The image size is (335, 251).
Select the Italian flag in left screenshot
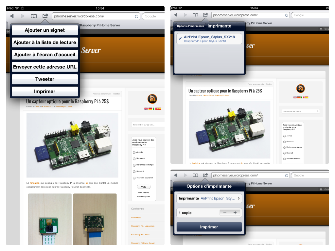[x=154, y=109]
